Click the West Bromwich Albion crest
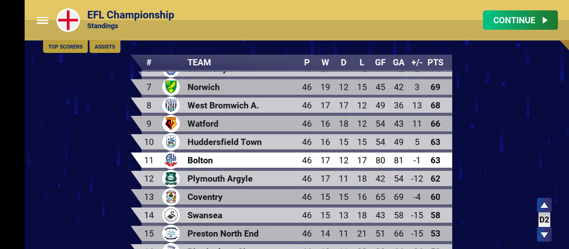 tap(171, 105)
